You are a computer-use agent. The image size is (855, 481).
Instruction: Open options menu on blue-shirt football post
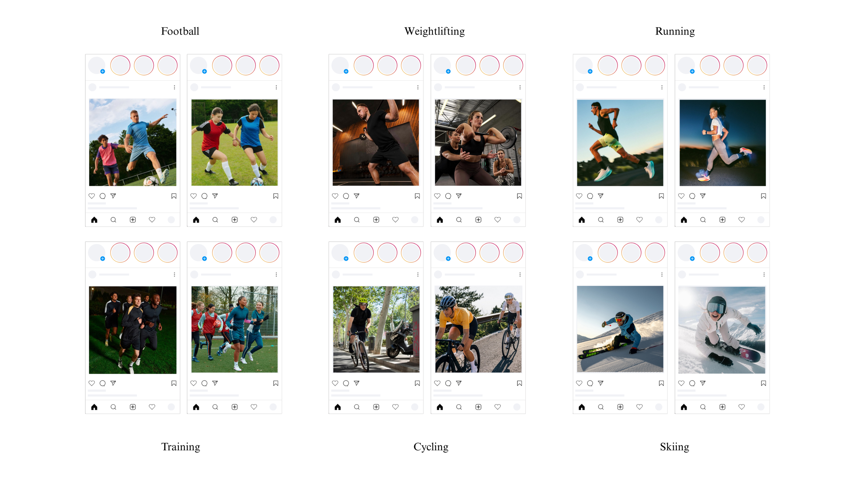click(174, 87)
